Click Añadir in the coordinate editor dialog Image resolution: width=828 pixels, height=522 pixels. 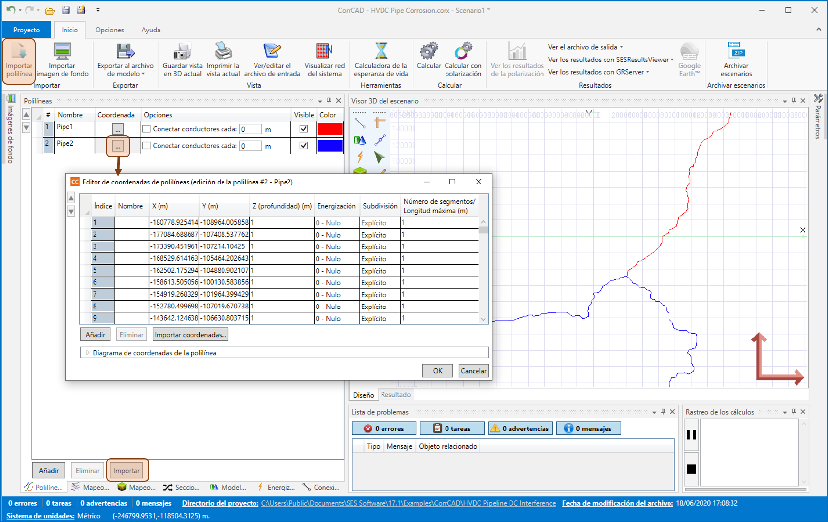tap(95, 335)
